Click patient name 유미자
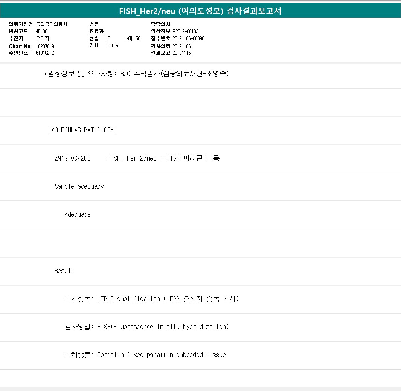Image resolution: width=401 pixels, height=391 pixels. pyautogui.click(x=43, y=39)
